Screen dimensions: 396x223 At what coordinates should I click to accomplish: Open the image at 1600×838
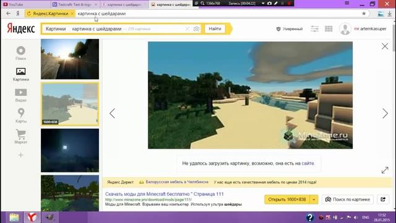pyautogui.click(x=287, y=199)
